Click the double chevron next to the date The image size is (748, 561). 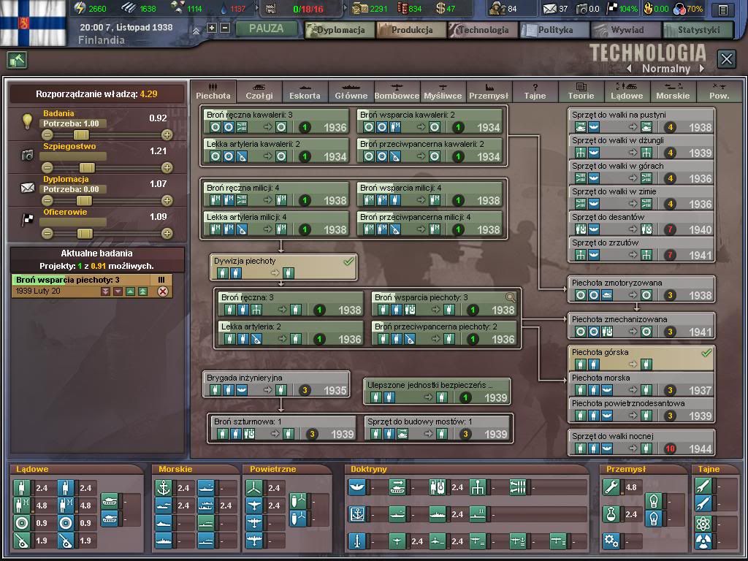click(196, 30)
